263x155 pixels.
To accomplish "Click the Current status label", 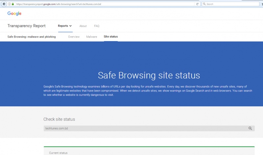I will (58, 153).
